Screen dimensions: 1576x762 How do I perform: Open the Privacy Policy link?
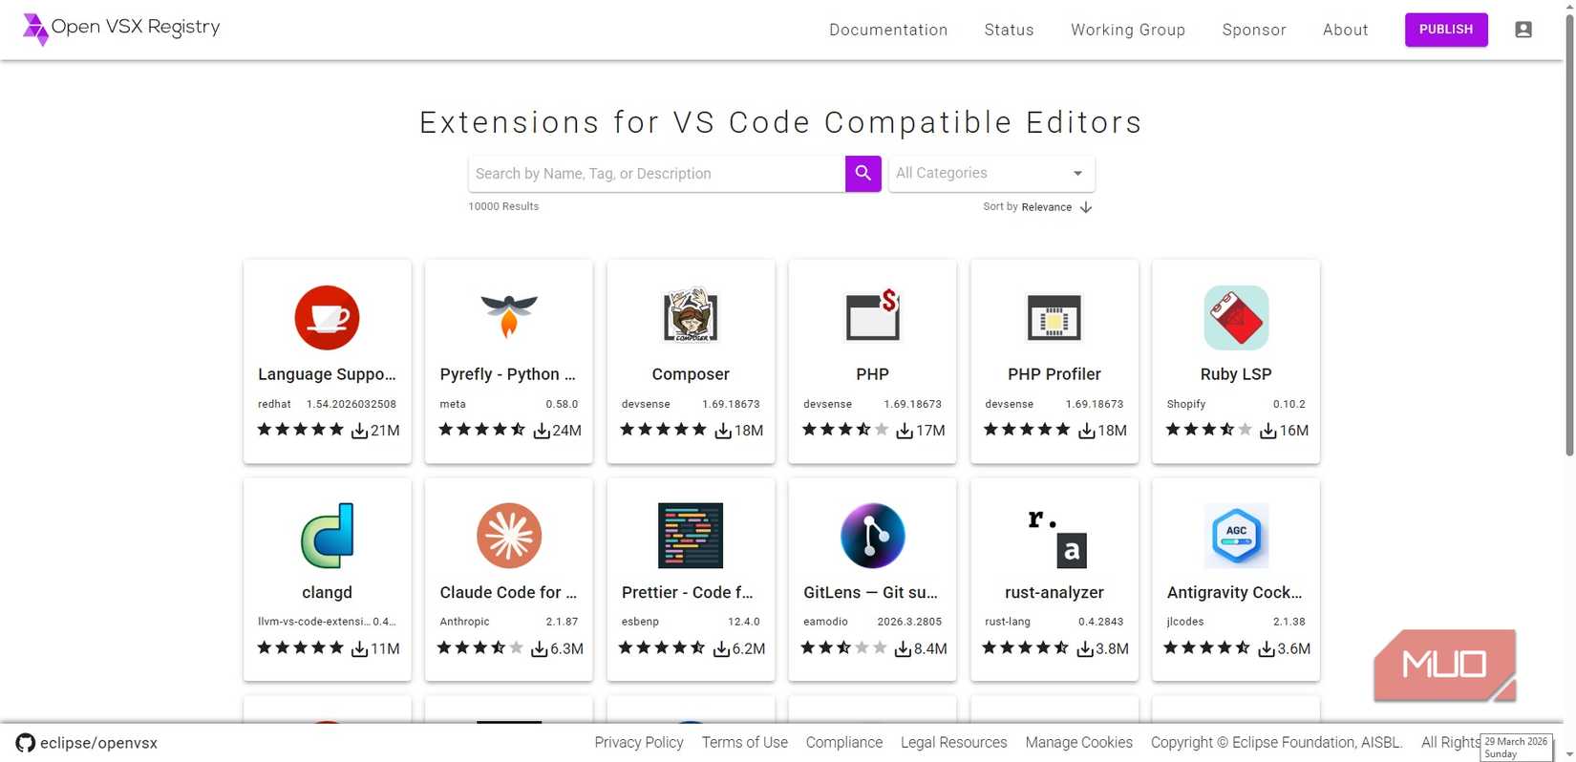pos(638,742)
